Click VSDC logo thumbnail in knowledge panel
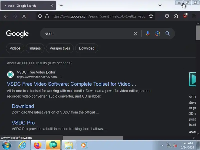The image size is (200, 150). pyautogui.click(x=192, y=79)
